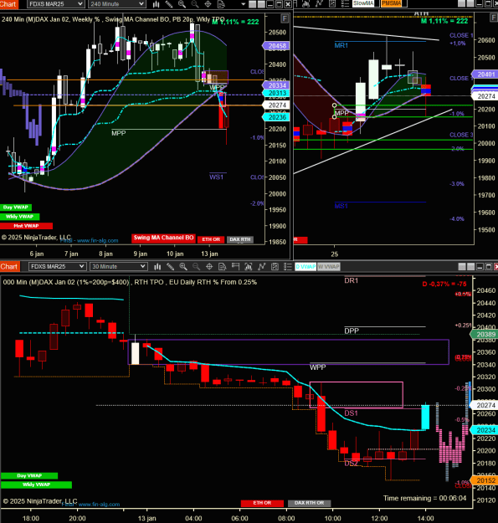Toggle Day VWAP on 240 Minute chart
The width and height of the screenshot is (498, 523).
(16, 208)
